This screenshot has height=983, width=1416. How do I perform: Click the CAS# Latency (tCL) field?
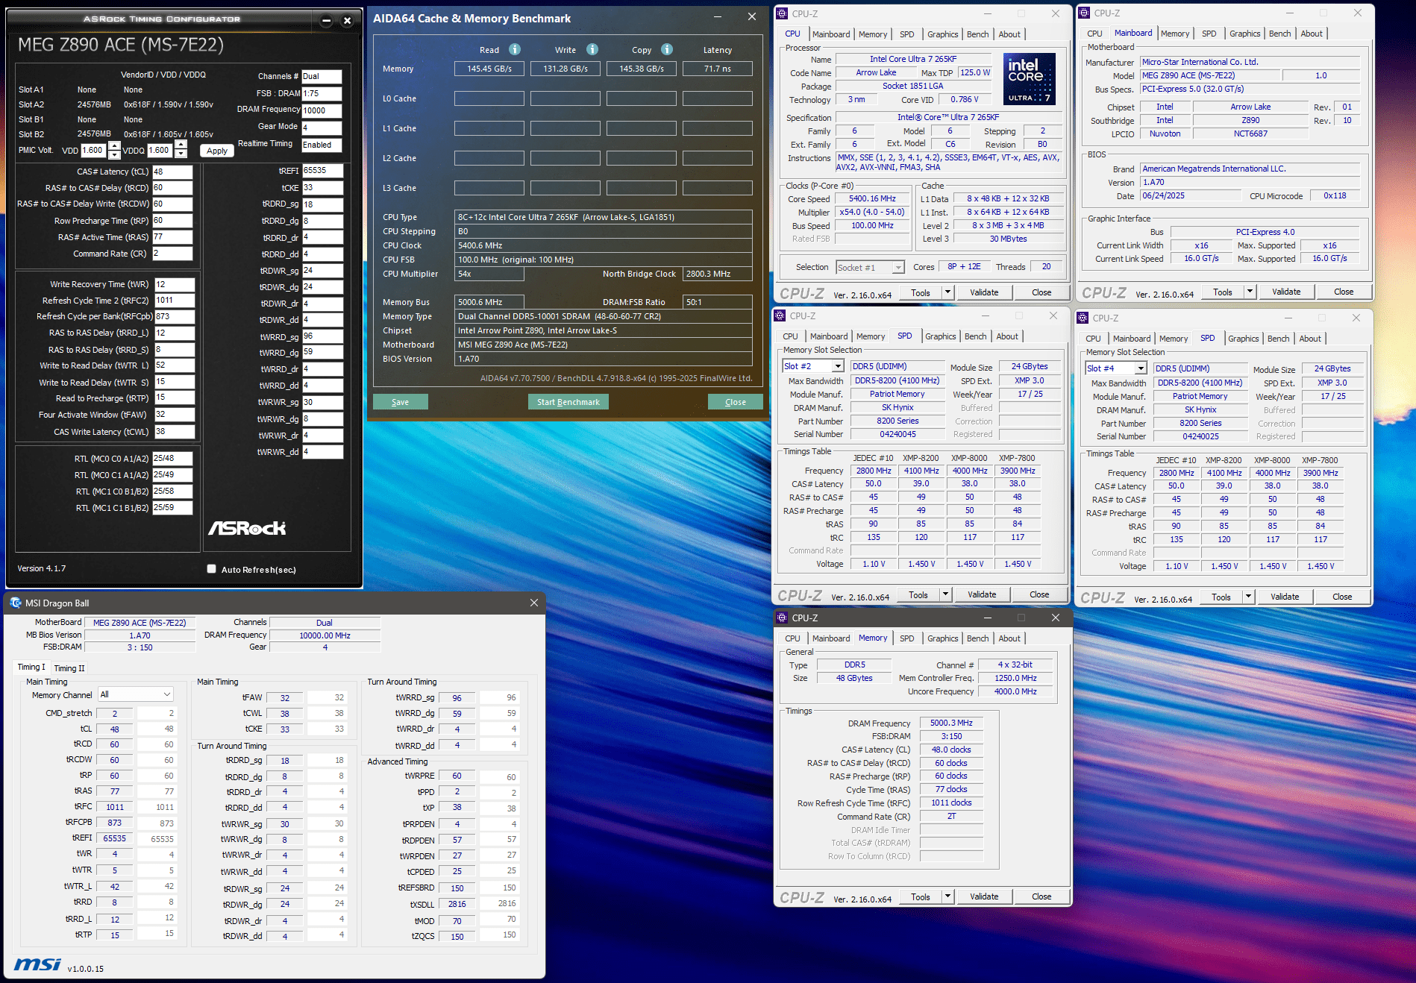(x=172, y=172)
